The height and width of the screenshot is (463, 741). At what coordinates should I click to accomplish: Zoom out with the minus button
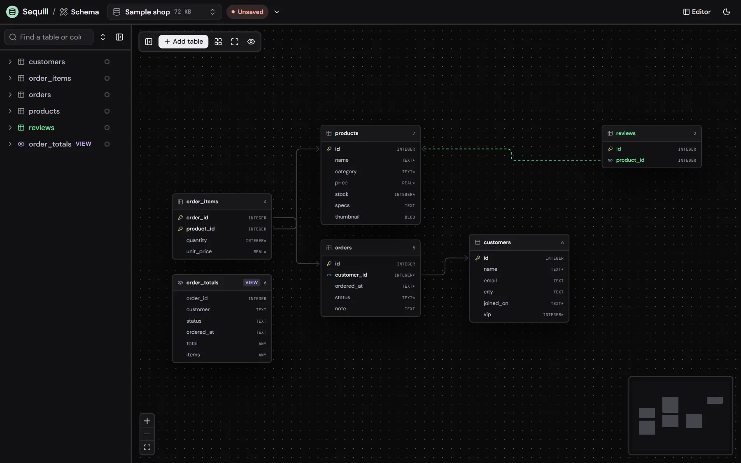(x=147, y=434)
